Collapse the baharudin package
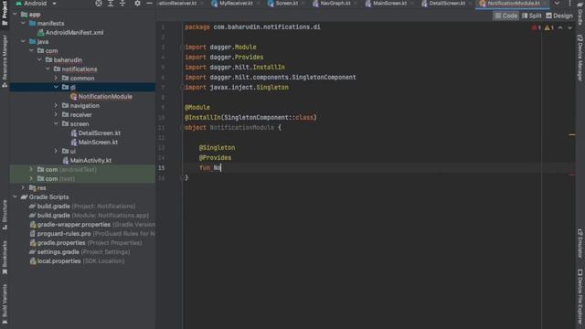 tap(39, 59)
